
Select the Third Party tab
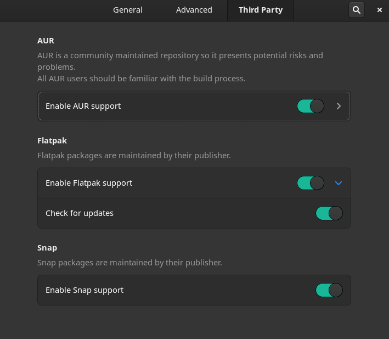261,10
